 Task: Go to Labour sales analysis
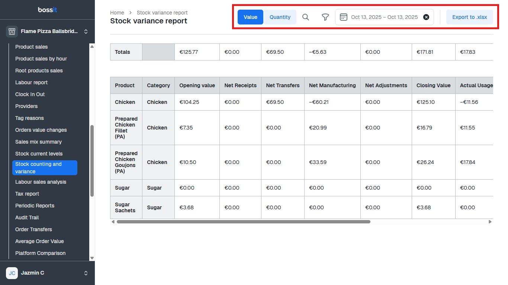pyautogui.click(x=41, y=182)
